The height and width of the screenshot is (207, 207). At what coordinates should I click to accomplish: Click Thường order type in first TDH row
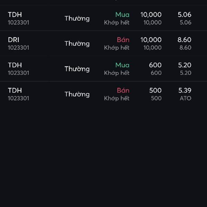click(x=77, y=19)
